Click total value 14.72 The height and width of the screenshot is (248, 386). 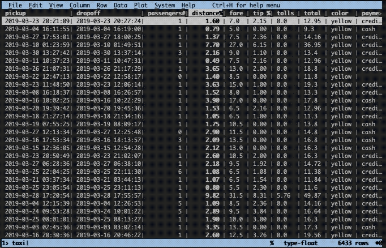312,164
